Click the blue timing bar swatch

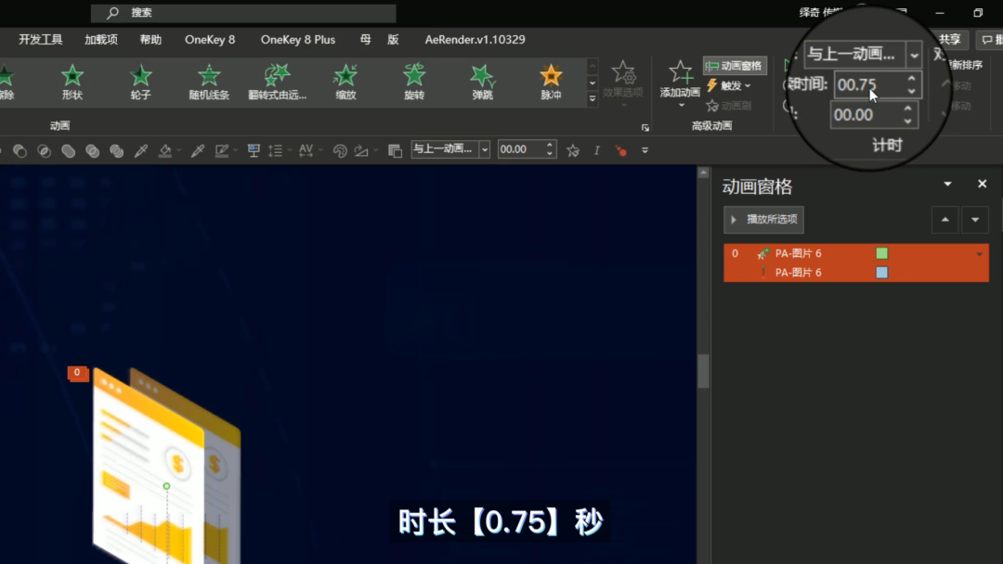[882, 273]
